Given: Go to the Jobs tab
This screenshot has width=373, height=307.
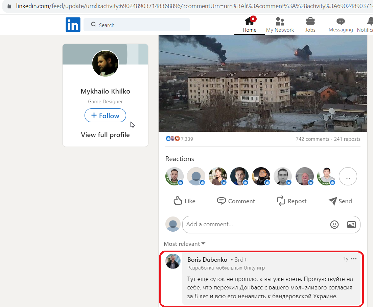Looking at the screenshot, I should click(x=310, y=25).
